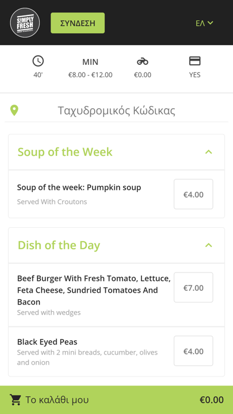
Task: Open the Το καλάθι μου cart bar
Action: [116, 400]
